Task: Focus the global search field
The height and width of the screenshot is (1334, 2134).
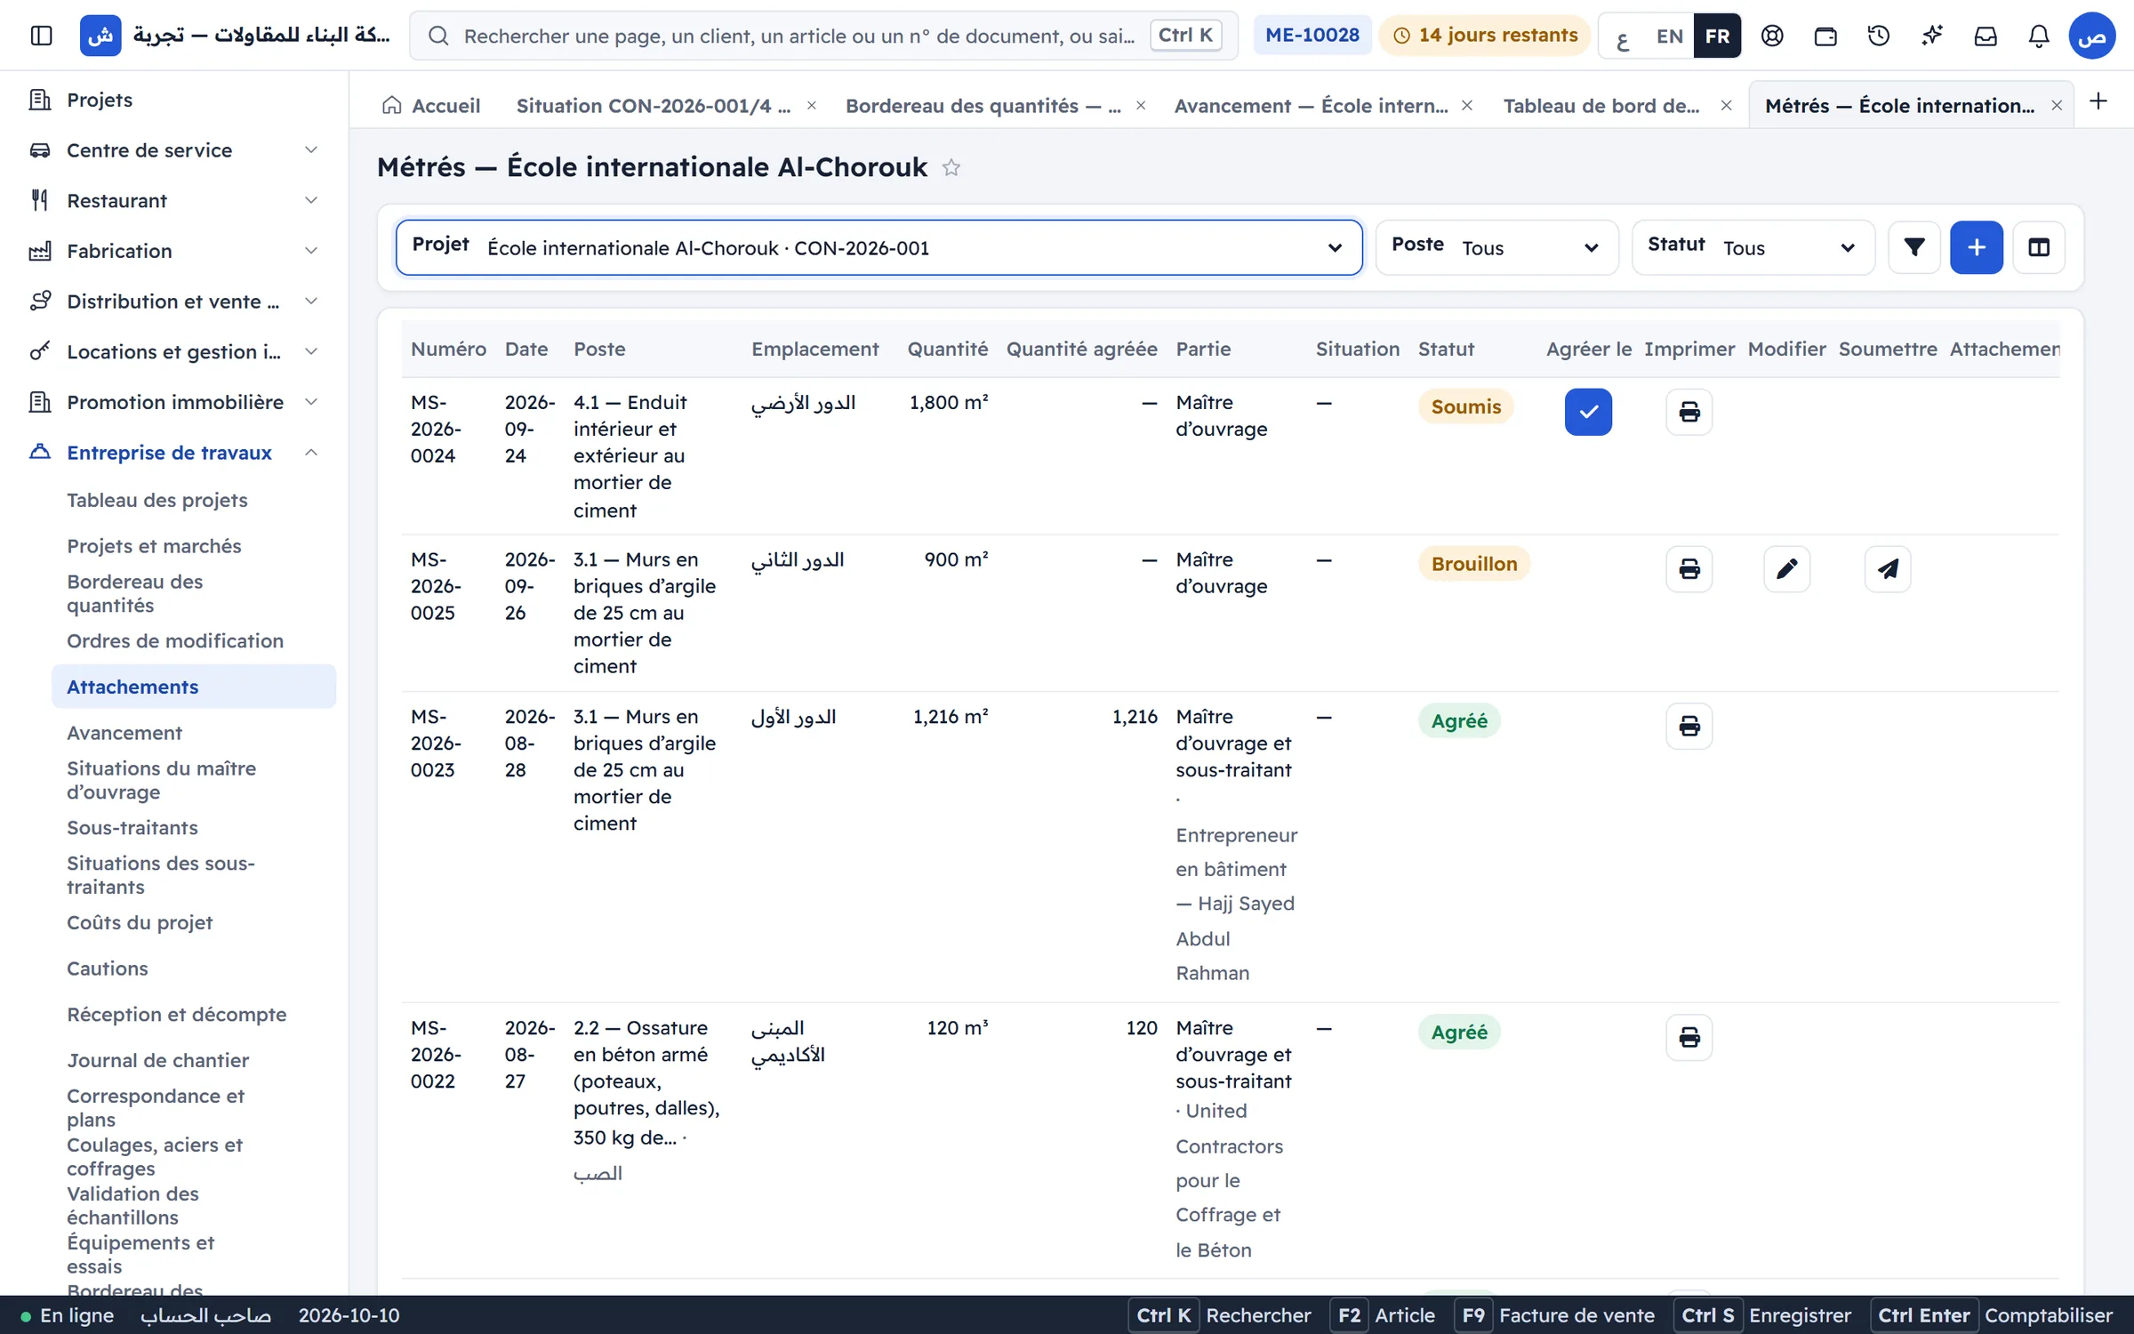Action: tap(823, 36)
